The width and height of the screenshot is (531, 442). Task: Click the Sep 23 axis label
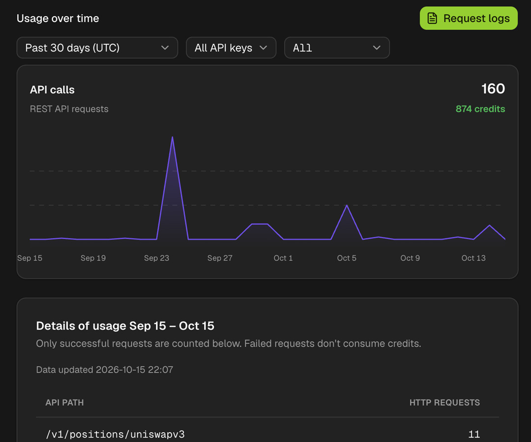pyautogui.click(x=156, y=258)
